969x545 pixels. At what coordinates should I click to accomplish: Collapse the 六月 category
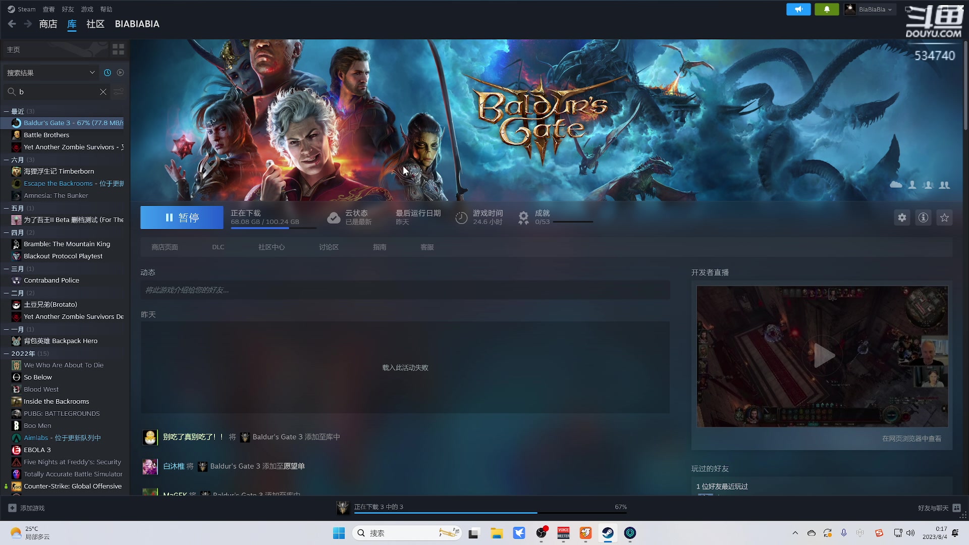(x=6, y=160)
